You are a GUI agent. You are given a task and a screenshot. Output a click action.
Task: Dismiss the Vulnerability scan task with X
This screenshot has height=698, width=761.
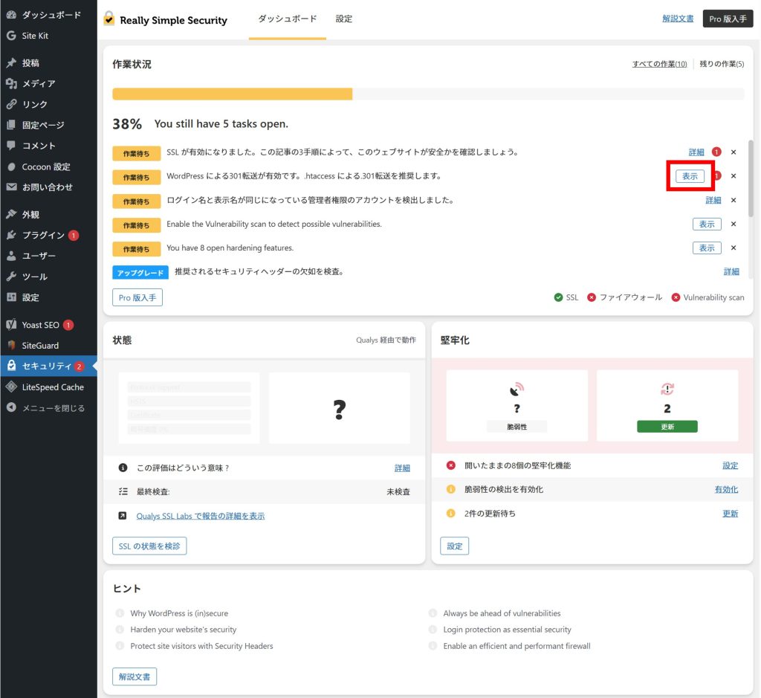tap(734, 224)
